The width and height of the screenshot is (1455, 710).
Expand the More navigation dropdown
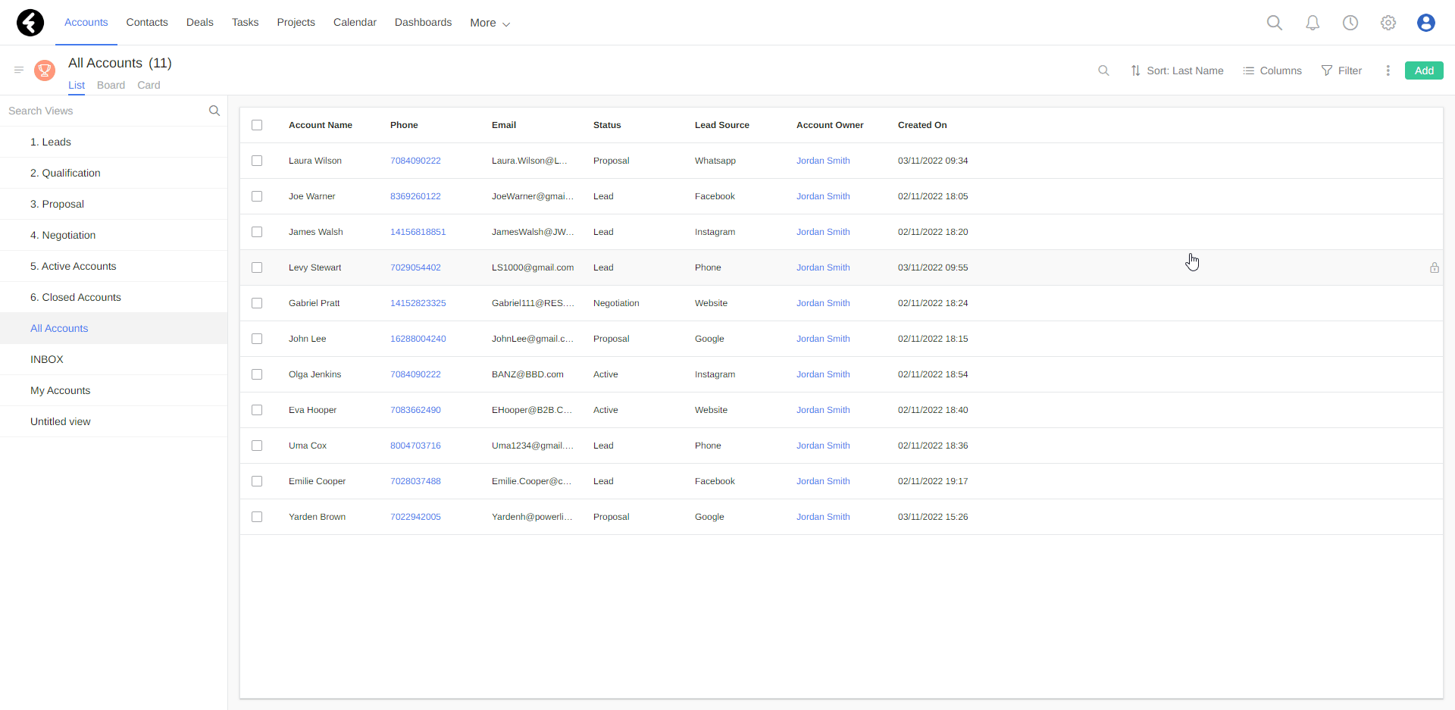pos(489,23)
